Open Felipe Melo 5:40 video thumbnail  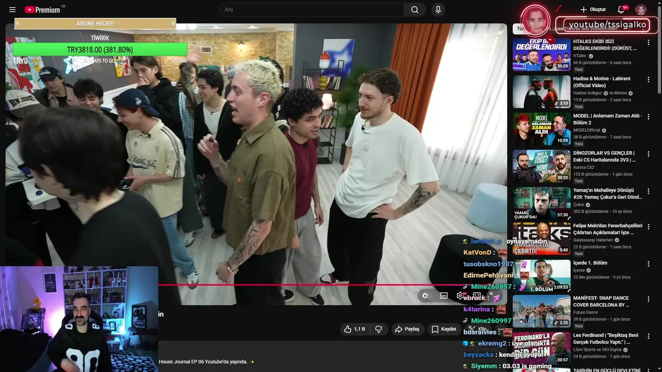541,238
